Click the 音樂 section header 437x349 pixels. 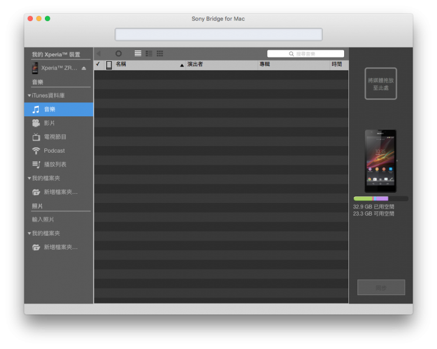coord(38,82)
